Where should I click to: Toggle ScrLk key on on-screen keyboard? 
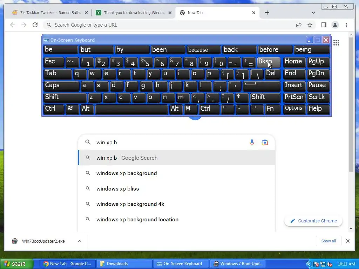pyautogui.click(x=318, y=97)
